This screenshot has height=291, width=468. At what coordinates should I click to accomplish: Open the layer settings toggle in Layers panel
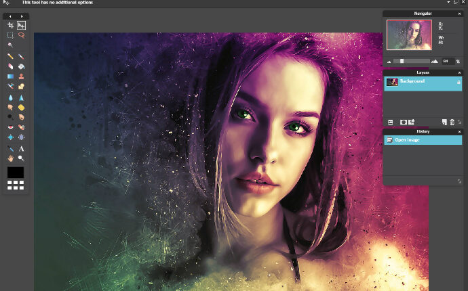[x=390, y=122]
